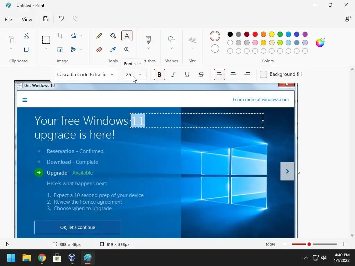
Task: Open the View menu
Action: click(x=27, y=19)
